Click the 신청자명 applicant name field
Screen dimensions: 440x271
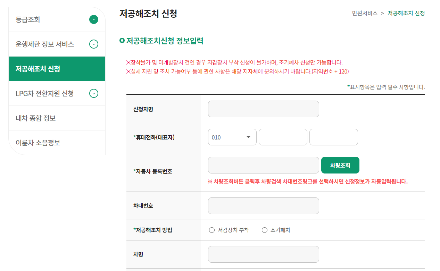[x=263, y=109]
